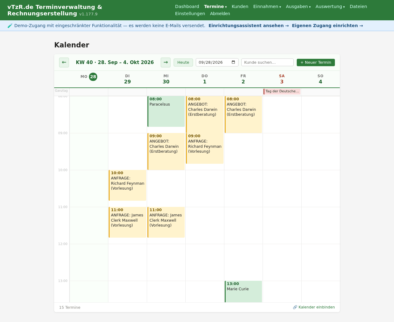
Task: Click the Tag der Deutschen Einheit holiday entry
Action: (x=282, y=91)
